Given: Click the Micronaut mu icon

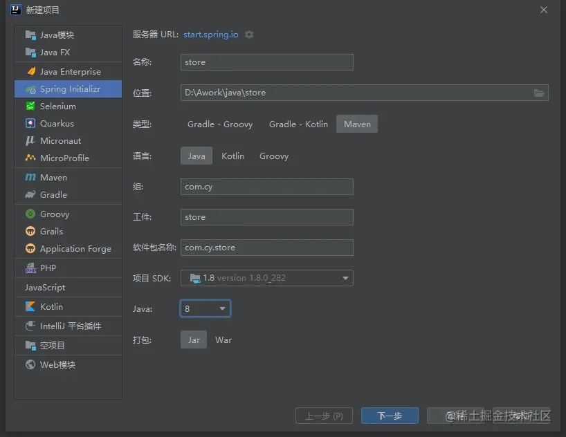Looking at the screenshot, I should point(30,141).
